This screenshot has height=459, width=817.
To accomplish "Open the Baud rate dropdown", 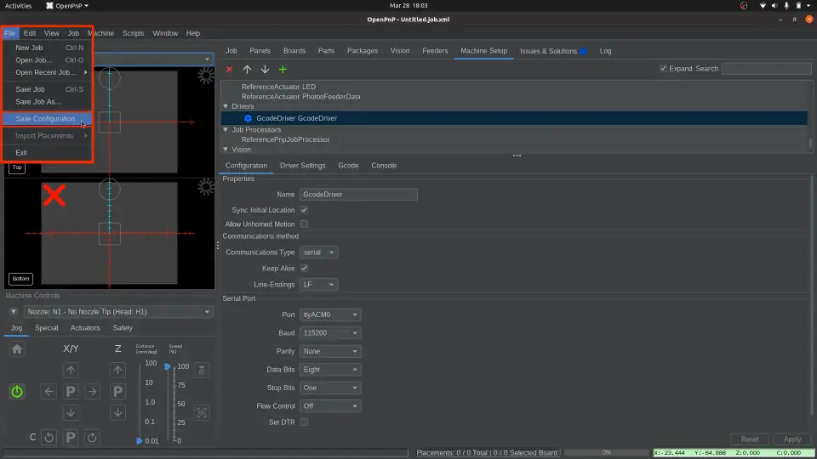I will coord(330,333).
